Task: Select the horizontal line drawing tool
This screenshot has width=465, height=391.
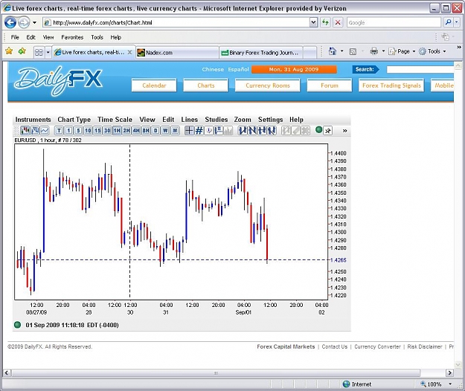Action: (x=262, y=130)
